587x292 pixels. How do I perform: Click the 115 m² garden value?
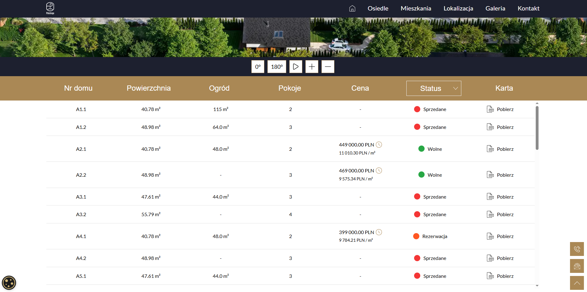221,109
